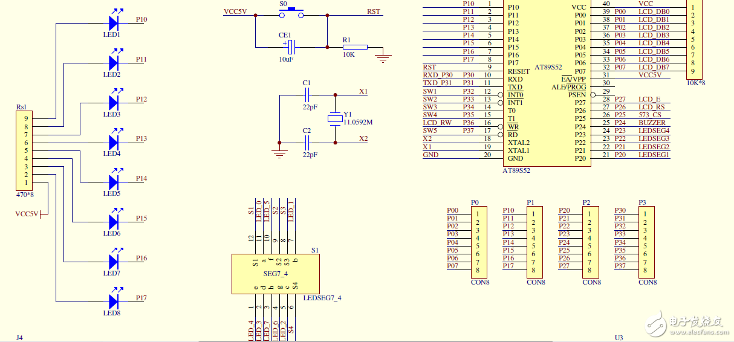
Task: Select the LED8 diode symbol
Action: point(114,300)
